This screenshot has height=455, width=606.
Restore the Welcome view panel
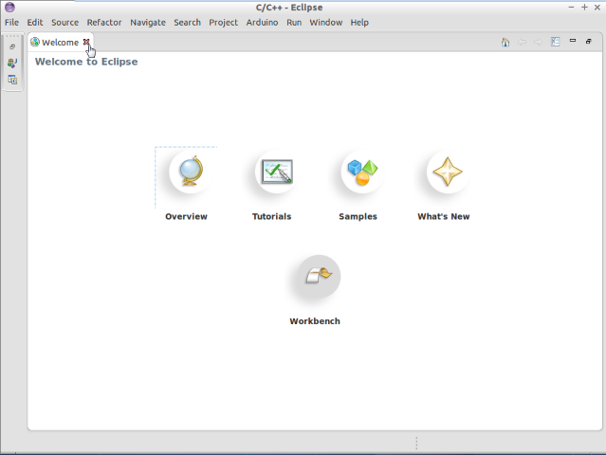tap(589, 41)
